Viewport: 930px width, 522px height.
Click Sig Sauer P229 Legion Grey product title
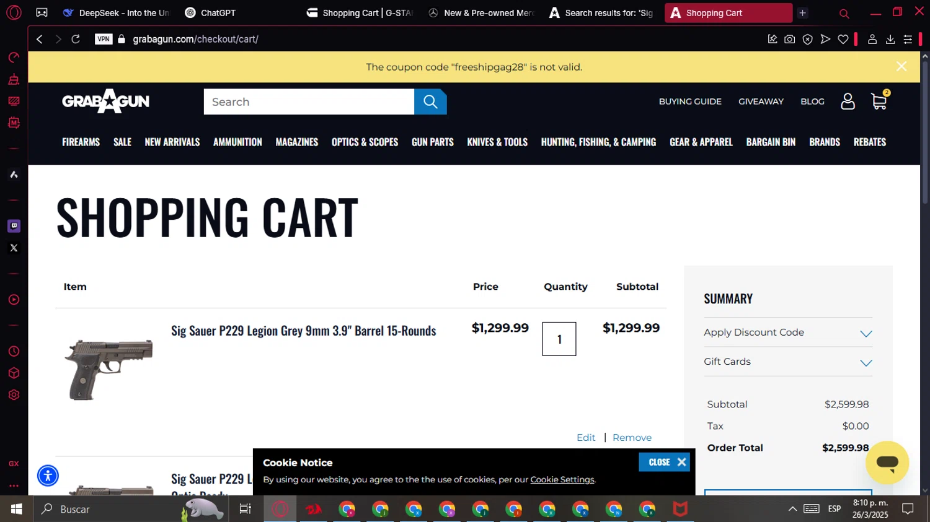[304, 331]
